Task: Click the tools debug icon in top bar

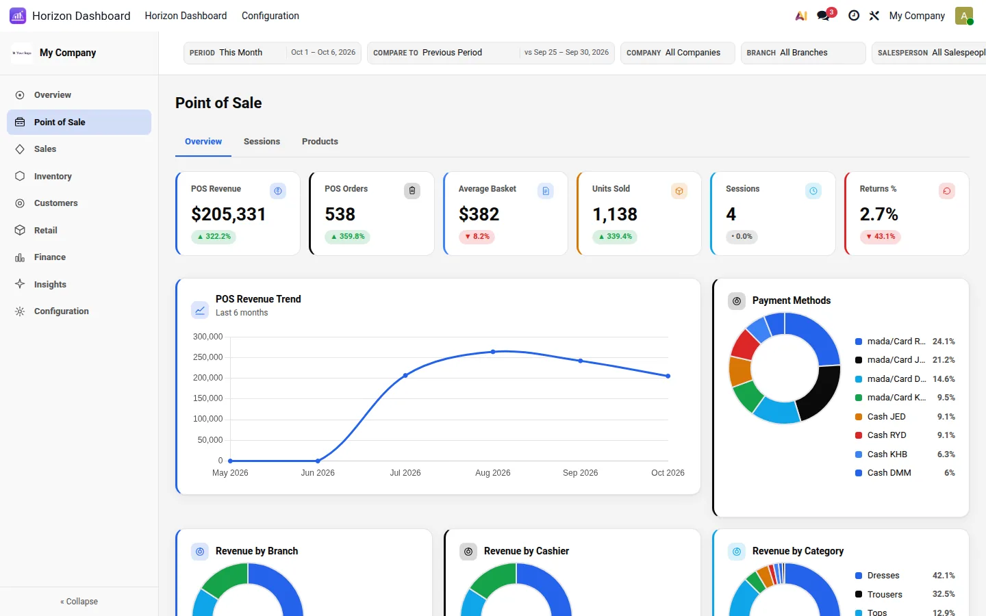Action: tap(874, 16)
